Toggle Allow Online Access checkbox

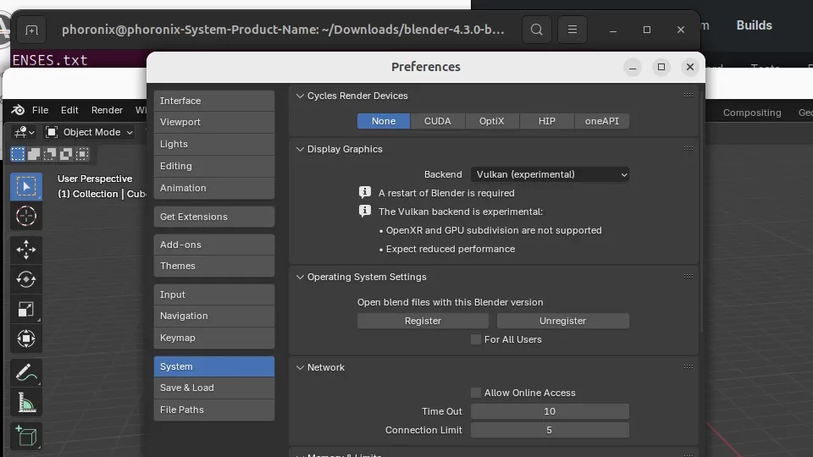click(x=476, y=393)
